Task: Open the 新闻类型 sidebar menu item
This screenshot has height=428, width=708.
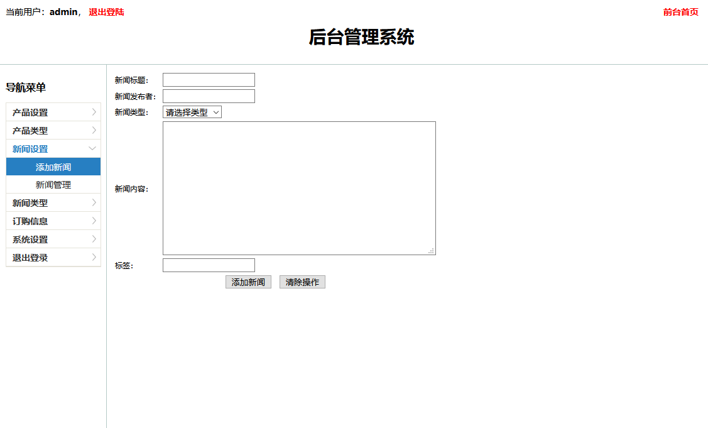Action: [30, 203]
